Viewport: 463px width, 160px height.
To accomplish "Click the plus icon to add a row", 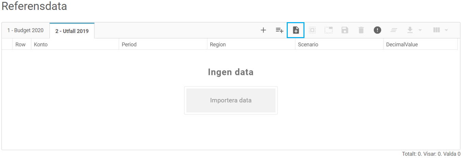I will [x=263, y=30].
